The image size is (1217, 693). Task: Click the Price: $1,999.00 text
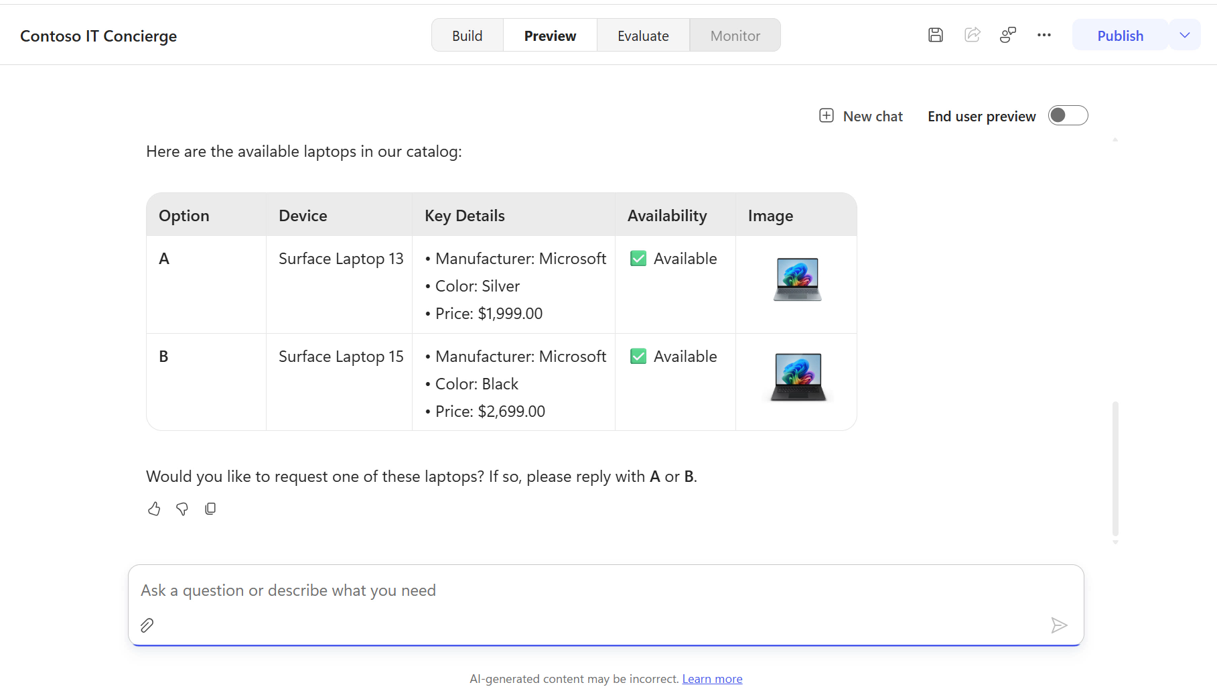tap(488, 314)
